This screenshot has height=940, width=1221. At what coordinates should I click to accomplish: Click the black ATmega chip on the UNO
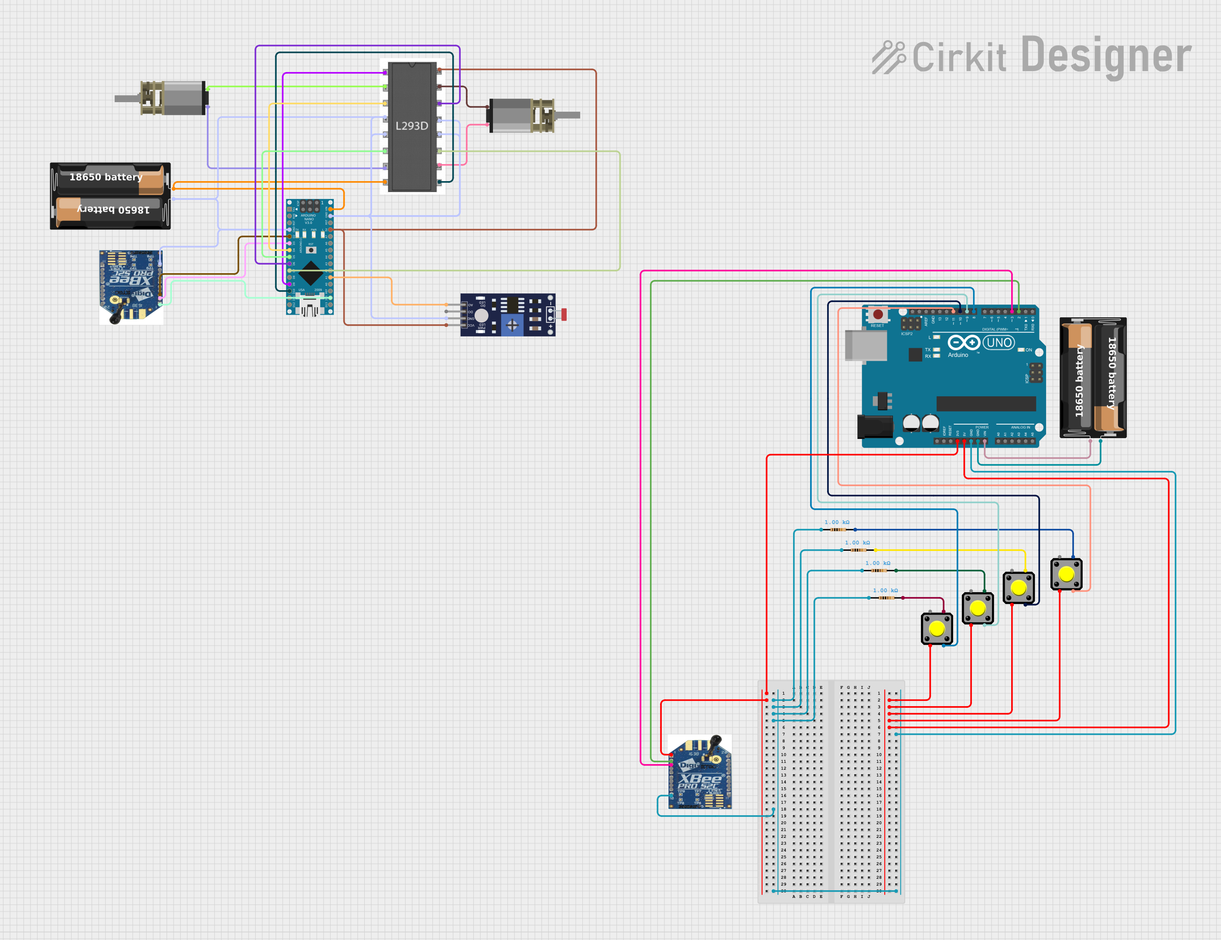[986, 403]
